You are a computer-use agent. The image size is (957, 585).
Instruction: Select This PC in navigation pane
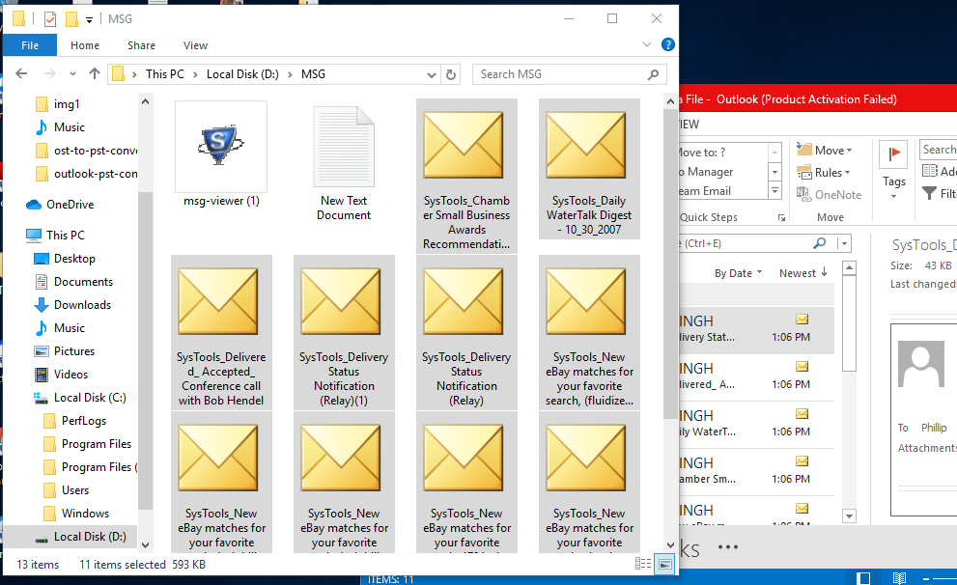55,235
